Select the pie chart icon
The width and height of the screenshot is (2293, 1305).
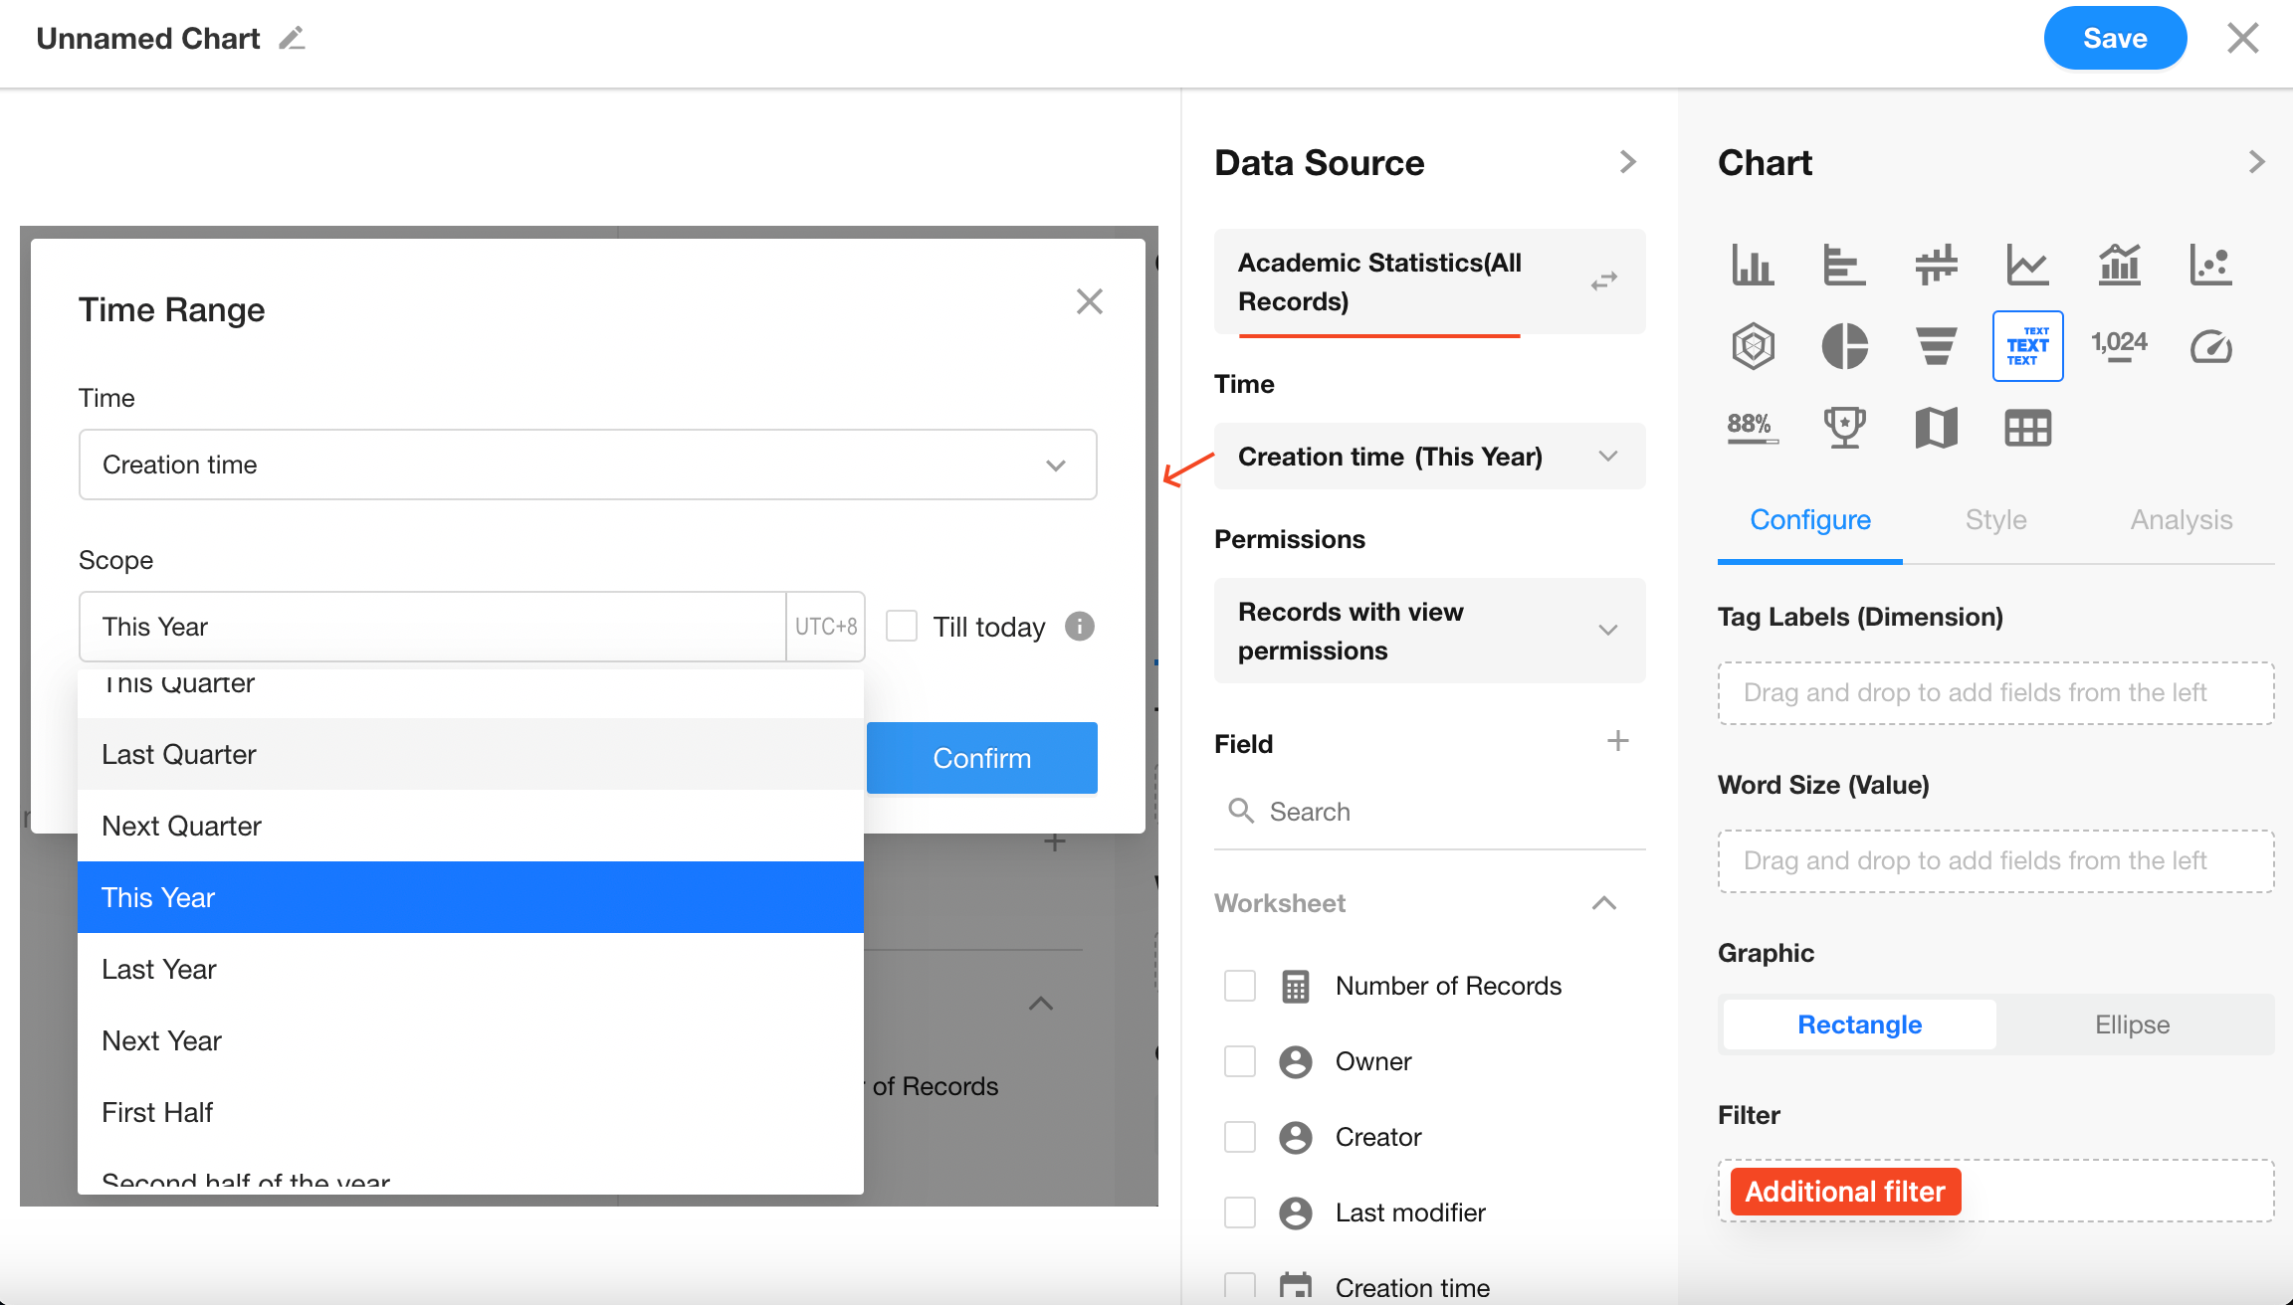pos(1844,346)
